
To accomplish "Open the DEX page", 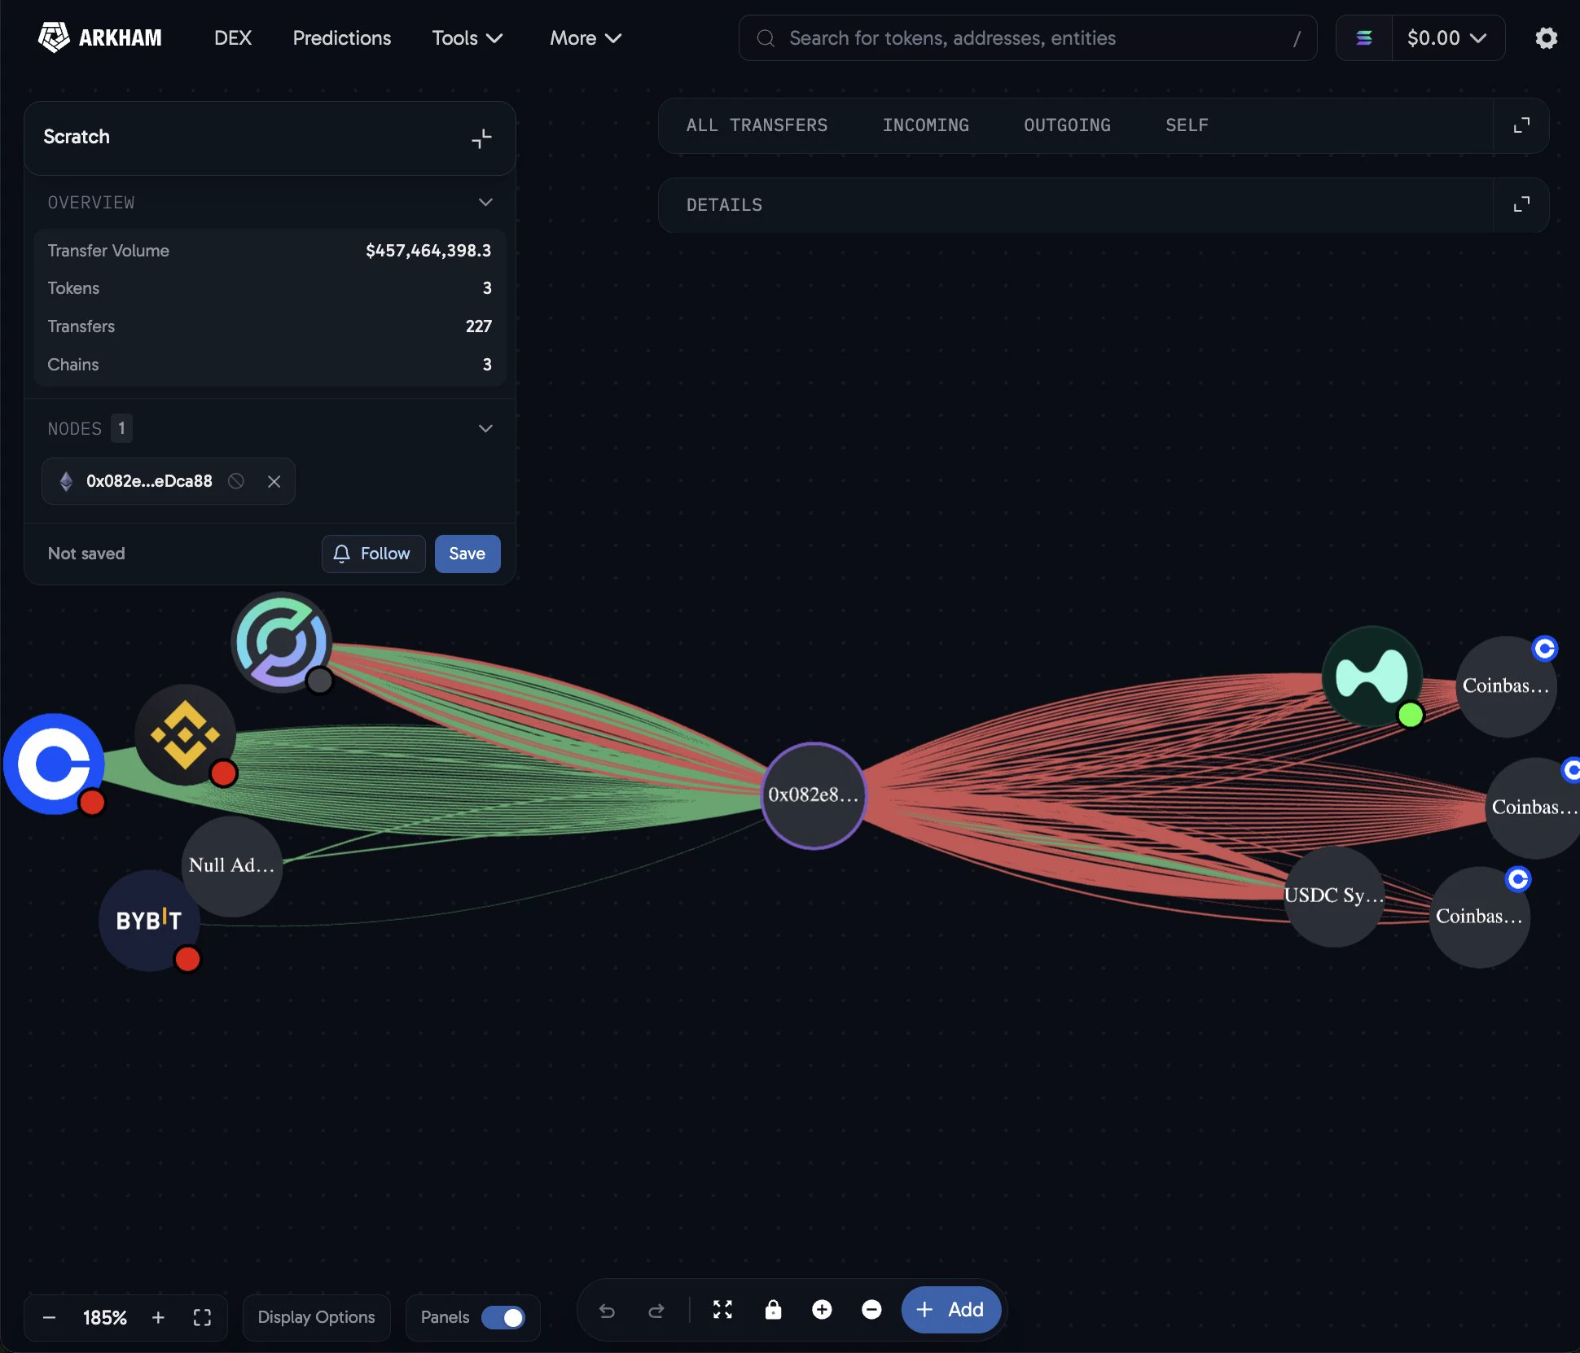I will 233,38.
